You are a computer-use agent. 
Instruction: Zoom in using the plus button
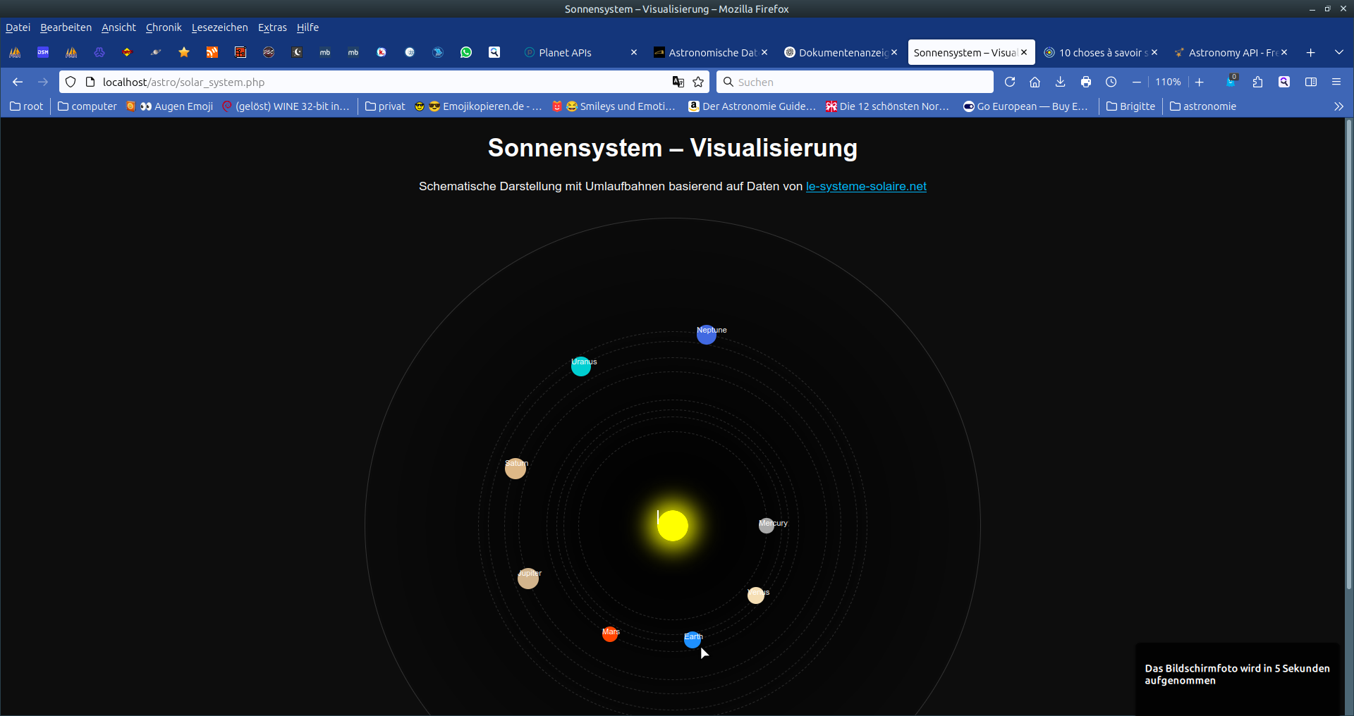click(x=1199, y=82)
